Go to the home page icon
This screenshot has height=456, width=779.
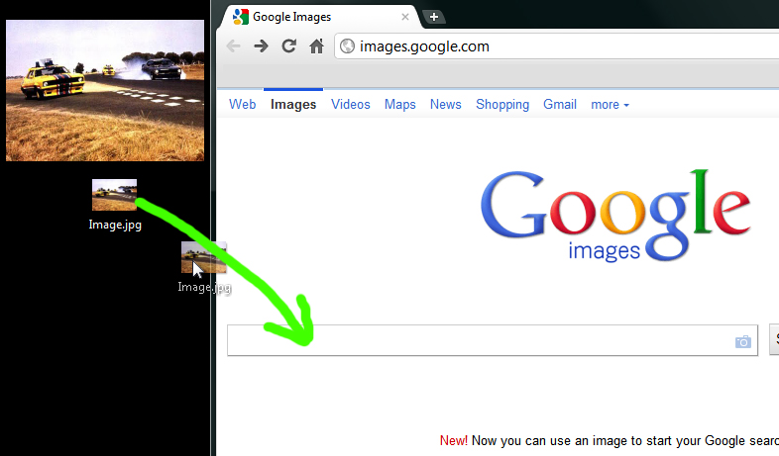pos(316,46)
